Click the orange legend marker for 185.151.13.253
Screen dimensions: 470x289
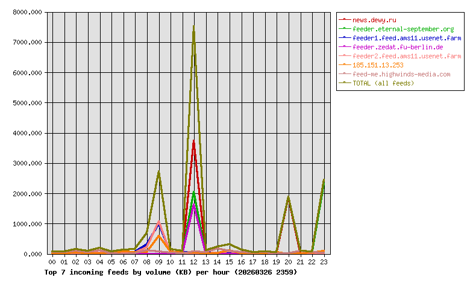(345, 64)
